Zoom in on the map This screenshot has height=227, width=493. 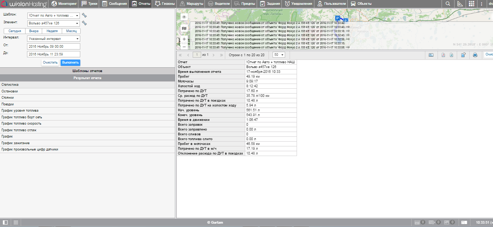tap(184, 39)
